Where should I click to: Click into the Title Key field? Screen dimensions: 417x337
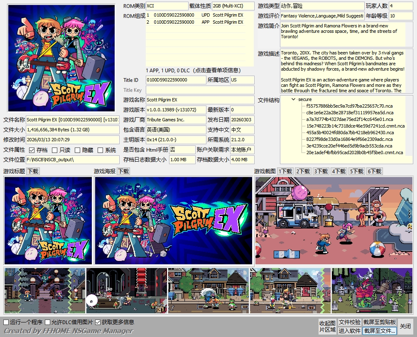200,90
